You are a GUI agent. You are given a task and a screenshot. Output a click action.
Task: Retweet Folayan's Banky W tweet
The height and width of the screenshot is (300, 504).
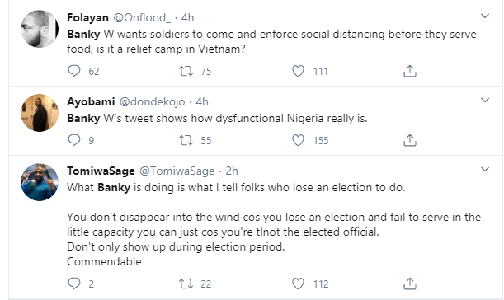click(x=186, y=71)
